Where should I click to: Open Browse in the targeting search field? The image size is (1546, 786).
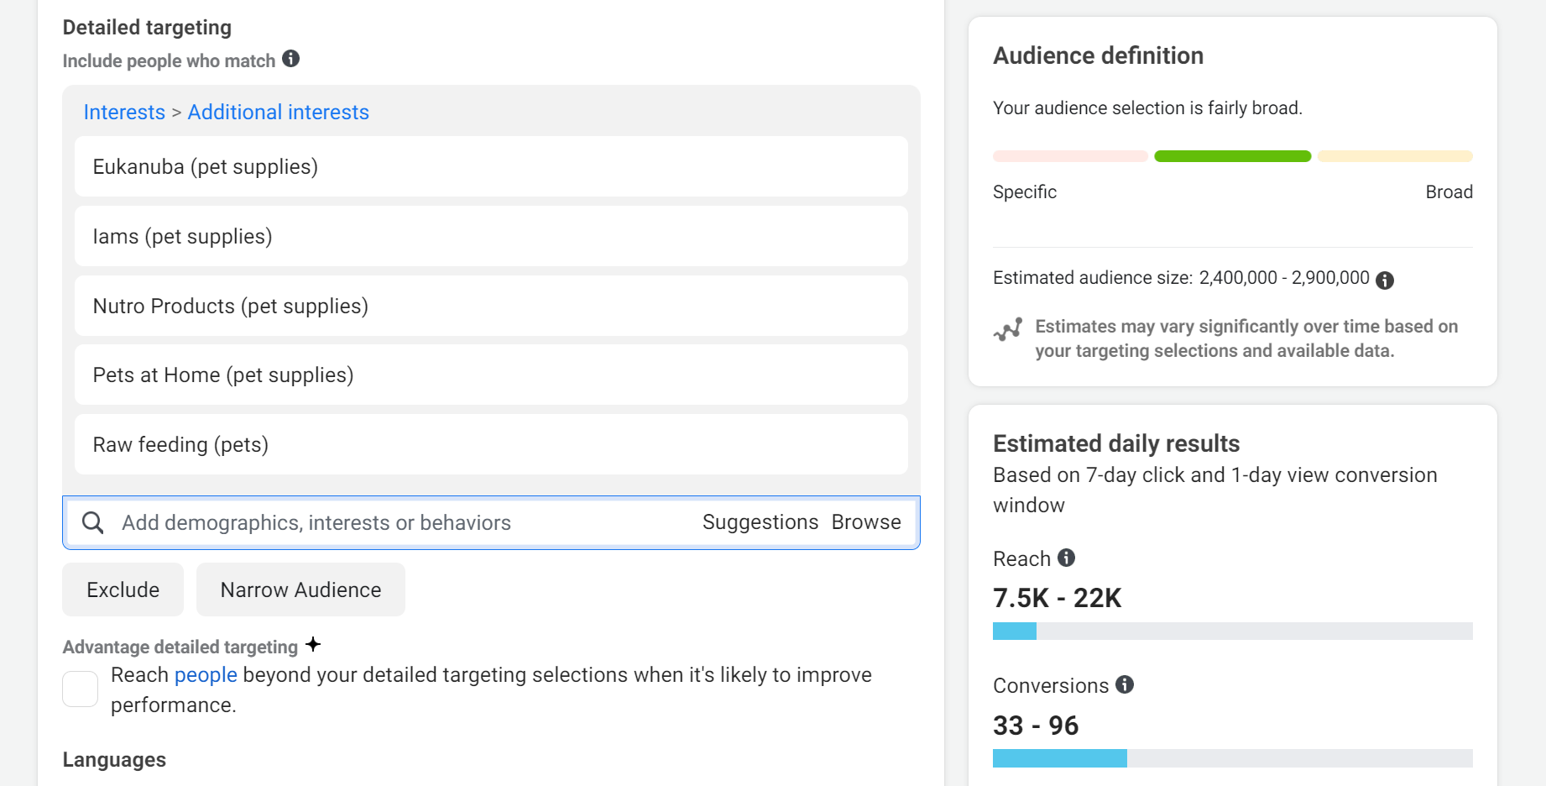point(866,522)
